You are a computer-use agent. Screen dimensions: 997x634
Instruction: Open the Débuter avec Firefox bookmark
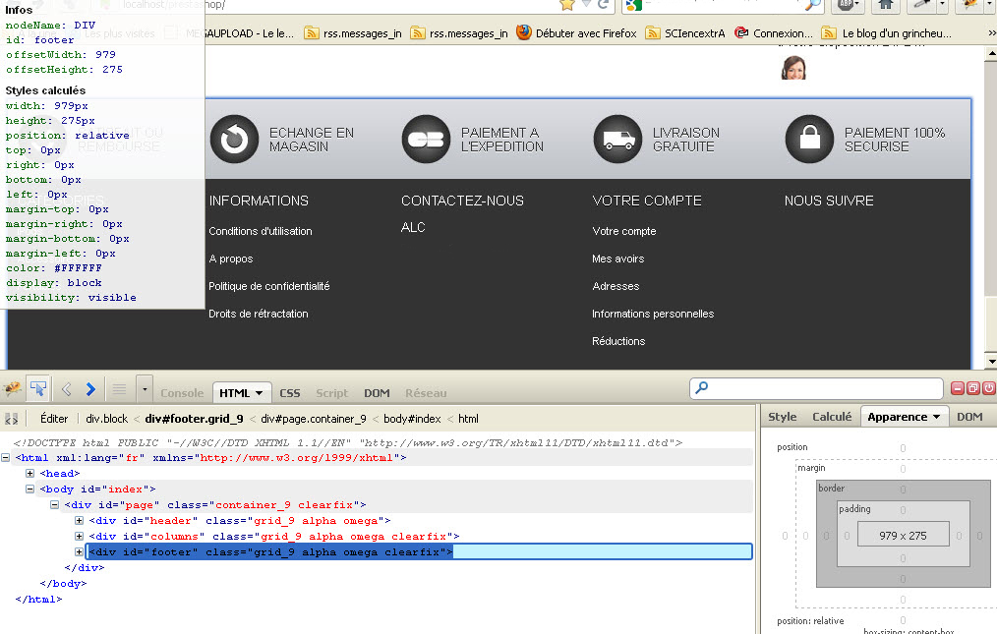coord(576,33)
